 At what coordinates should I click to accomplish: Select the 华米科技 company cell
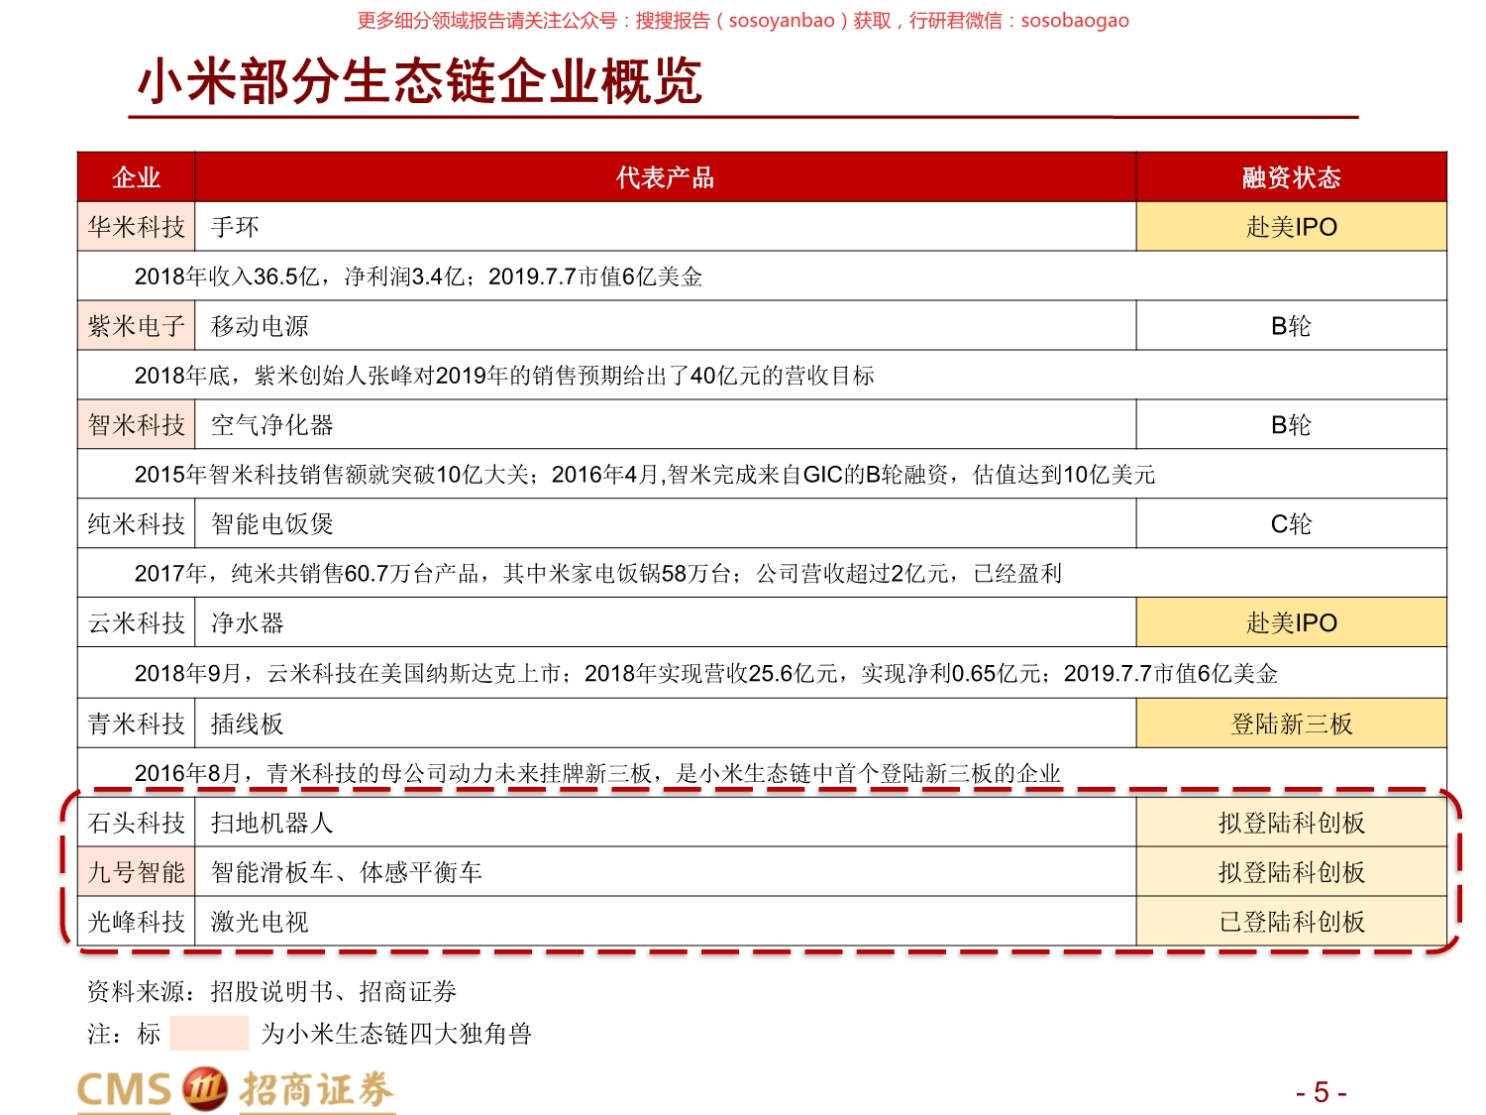pos(137,227)
